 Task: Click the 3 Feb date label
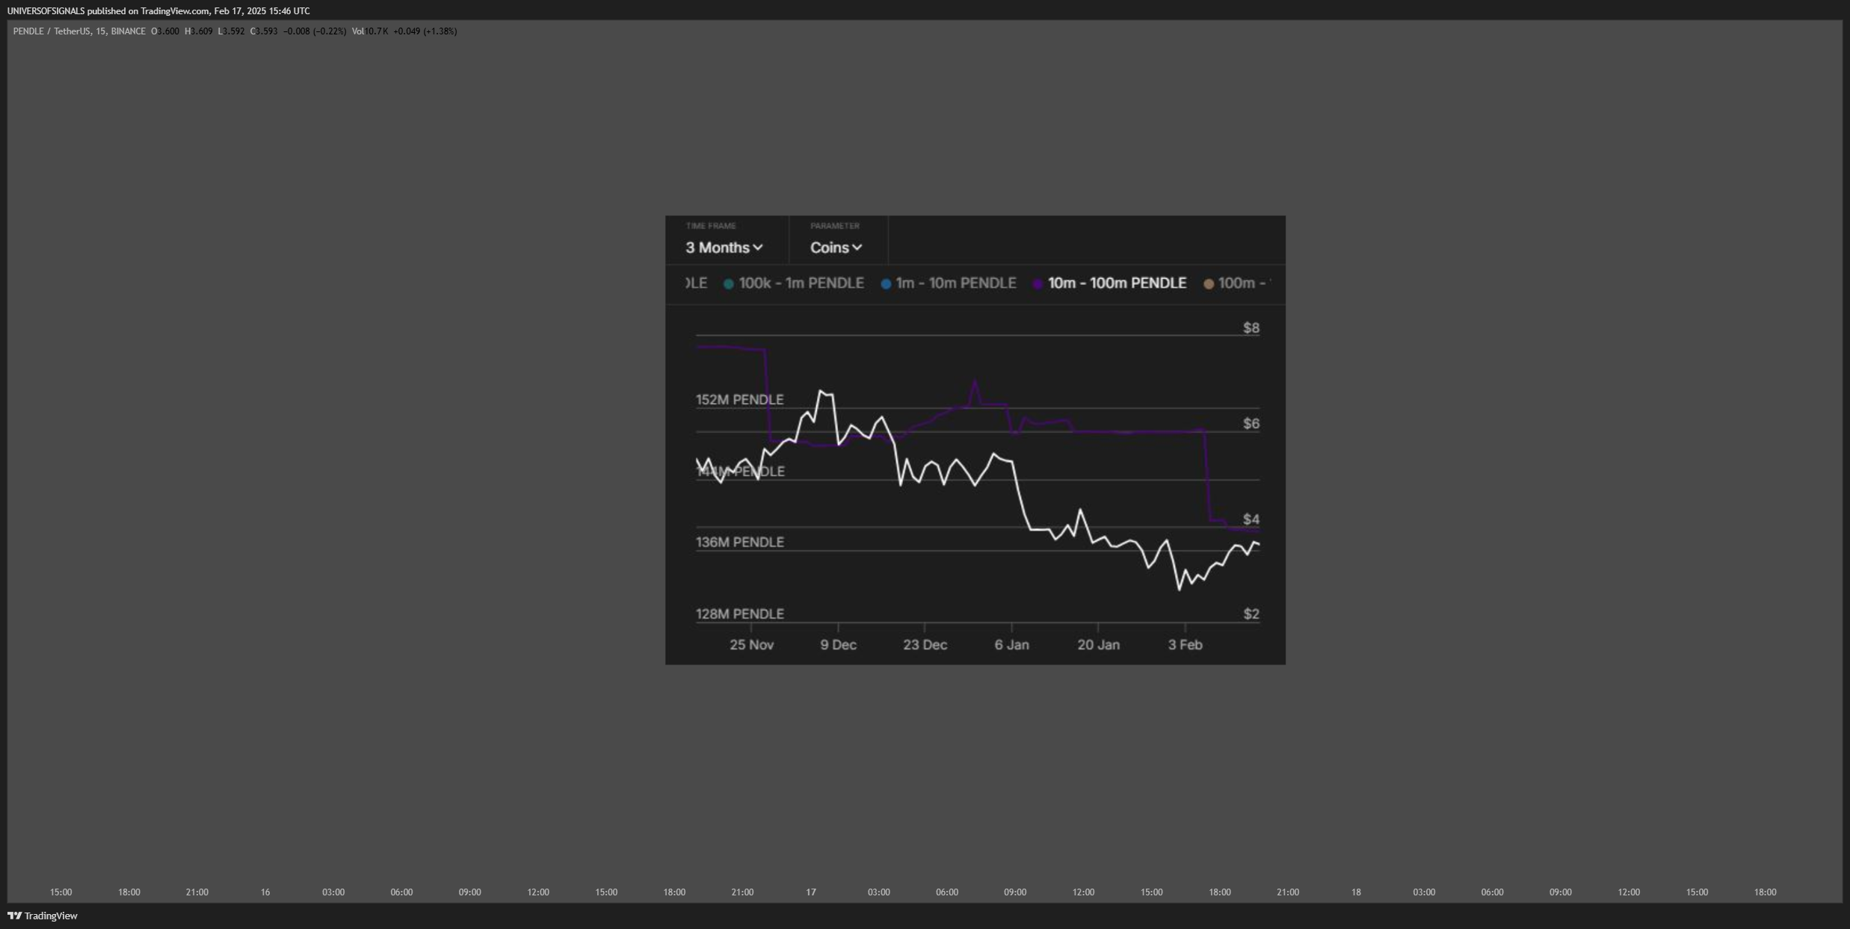coord(1185,644)
